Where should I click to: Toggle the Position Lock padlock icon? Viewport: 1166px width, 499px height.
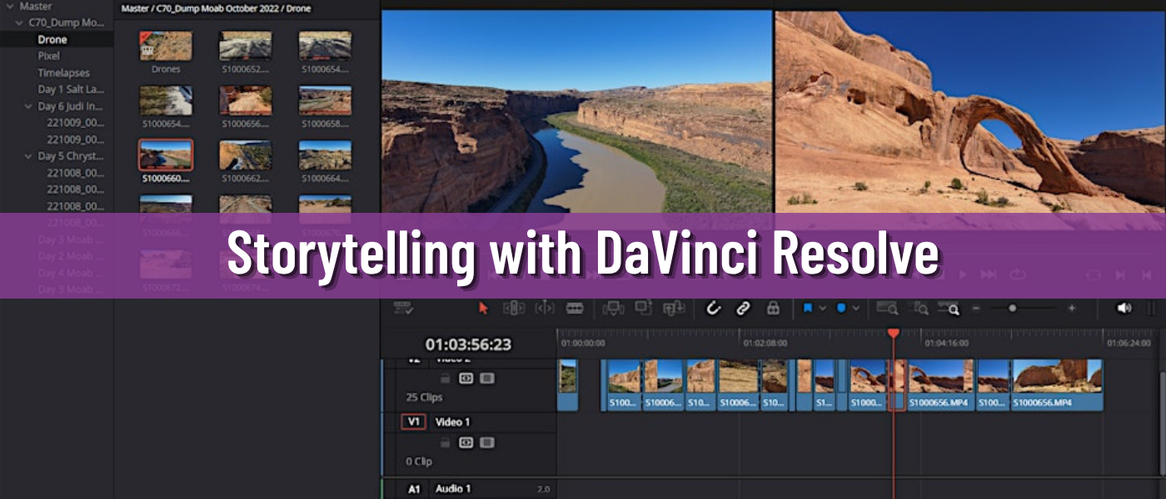pos(773,309)
